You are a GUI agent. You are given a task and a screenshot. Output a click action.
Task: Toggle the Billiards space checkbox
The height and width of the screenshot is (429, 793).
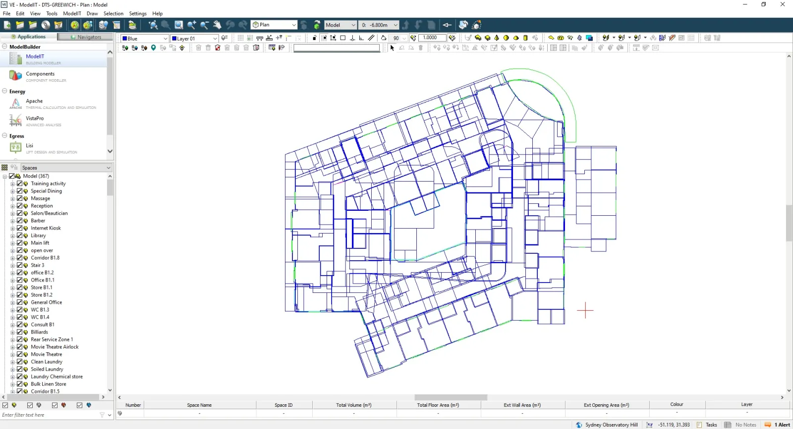click(20, 332)
